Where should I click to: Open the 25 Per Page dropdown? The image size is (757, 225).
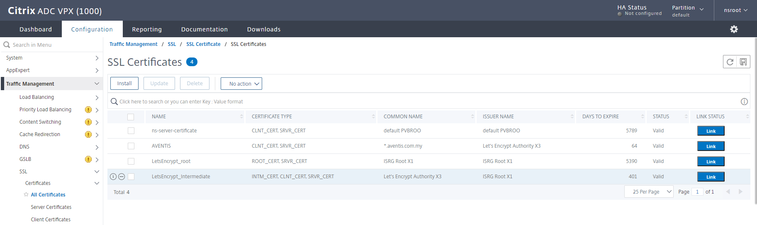649,191
